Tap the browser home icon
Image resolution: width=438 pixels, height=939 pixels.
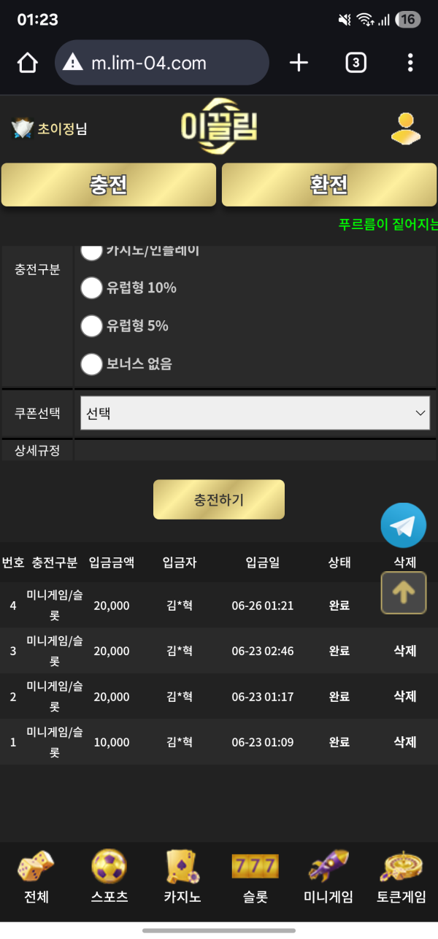click(27, 63)
